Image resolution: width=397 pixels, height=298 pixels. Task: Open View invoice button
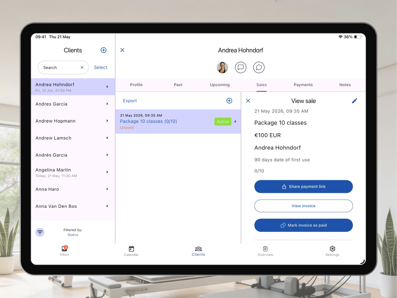[x=304, y=206]
